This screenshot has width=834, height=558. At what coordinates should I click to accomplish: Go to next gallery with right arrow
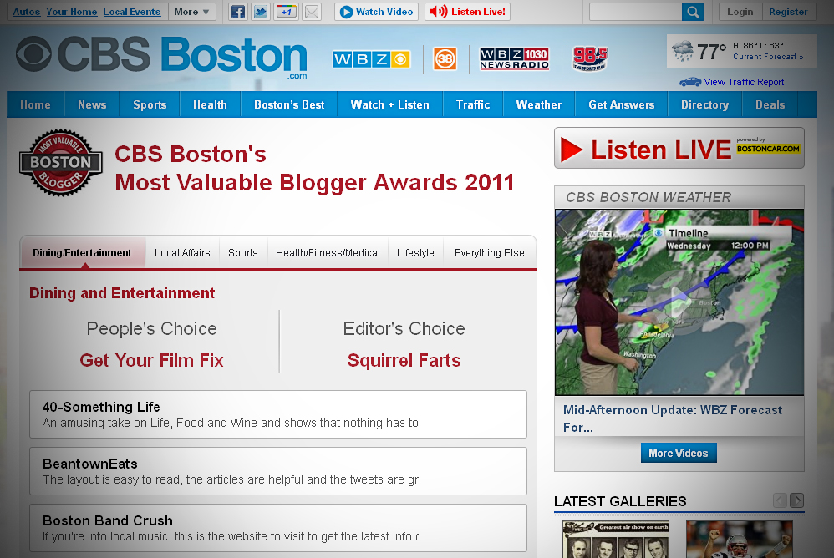(796, 500)
